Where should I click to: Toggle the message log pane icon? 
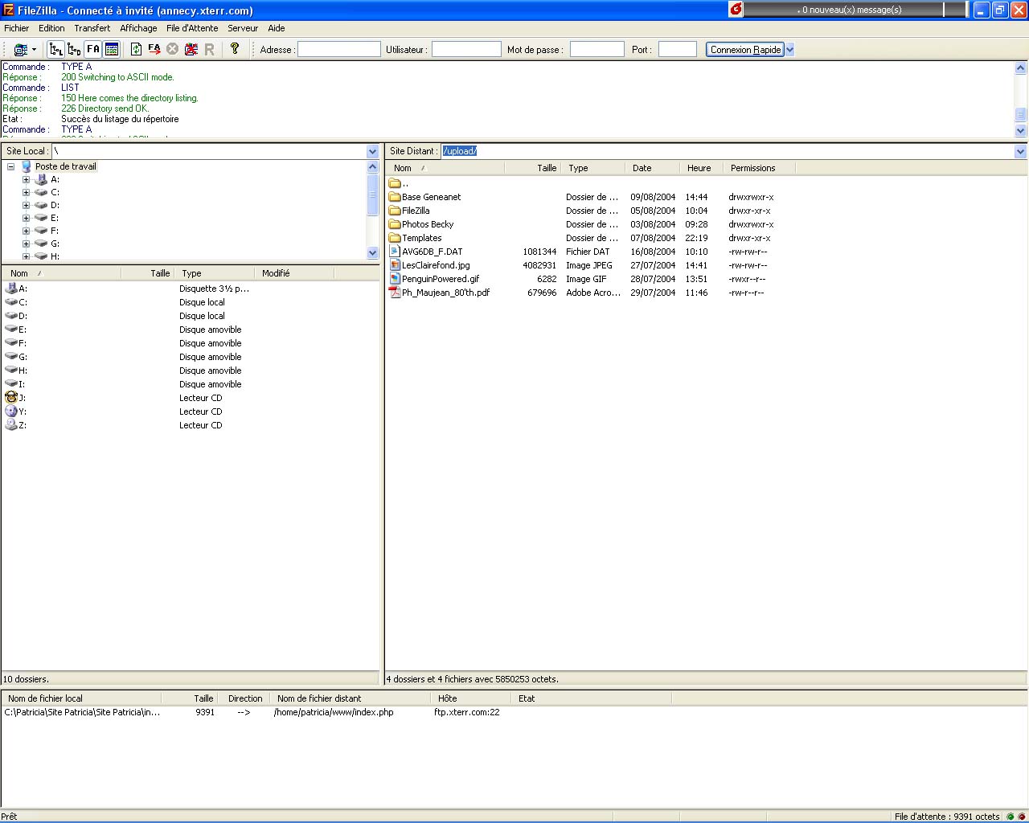[x=112, y=50]
